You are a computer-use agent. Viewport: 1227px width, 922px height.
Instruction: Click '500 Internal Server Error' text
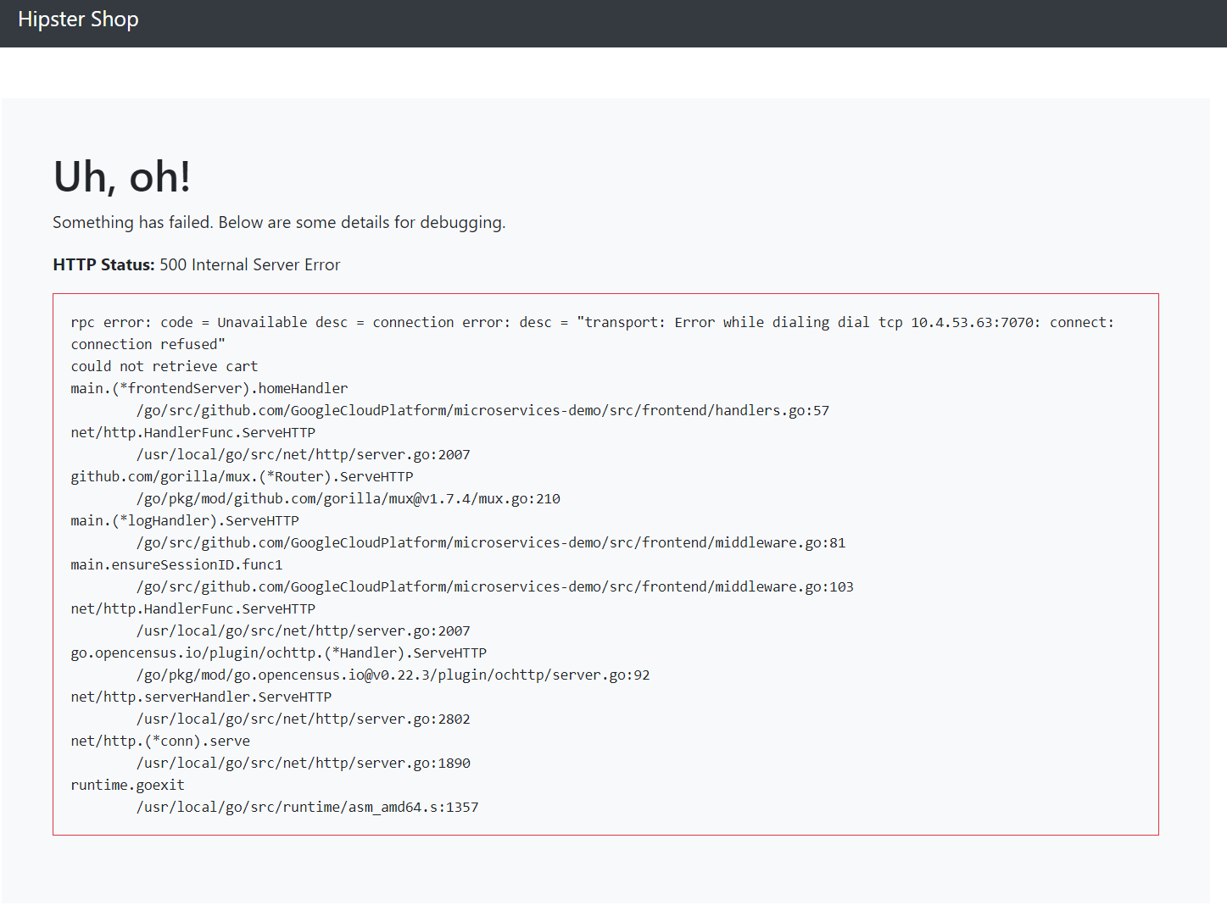click(250, 264)
